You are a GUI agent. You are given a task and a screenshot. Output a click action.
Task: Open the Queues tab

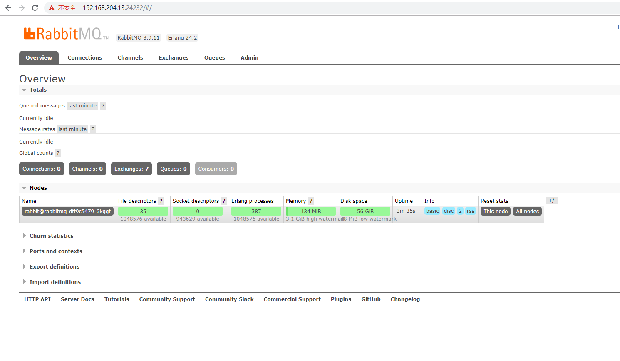point(215,57)
